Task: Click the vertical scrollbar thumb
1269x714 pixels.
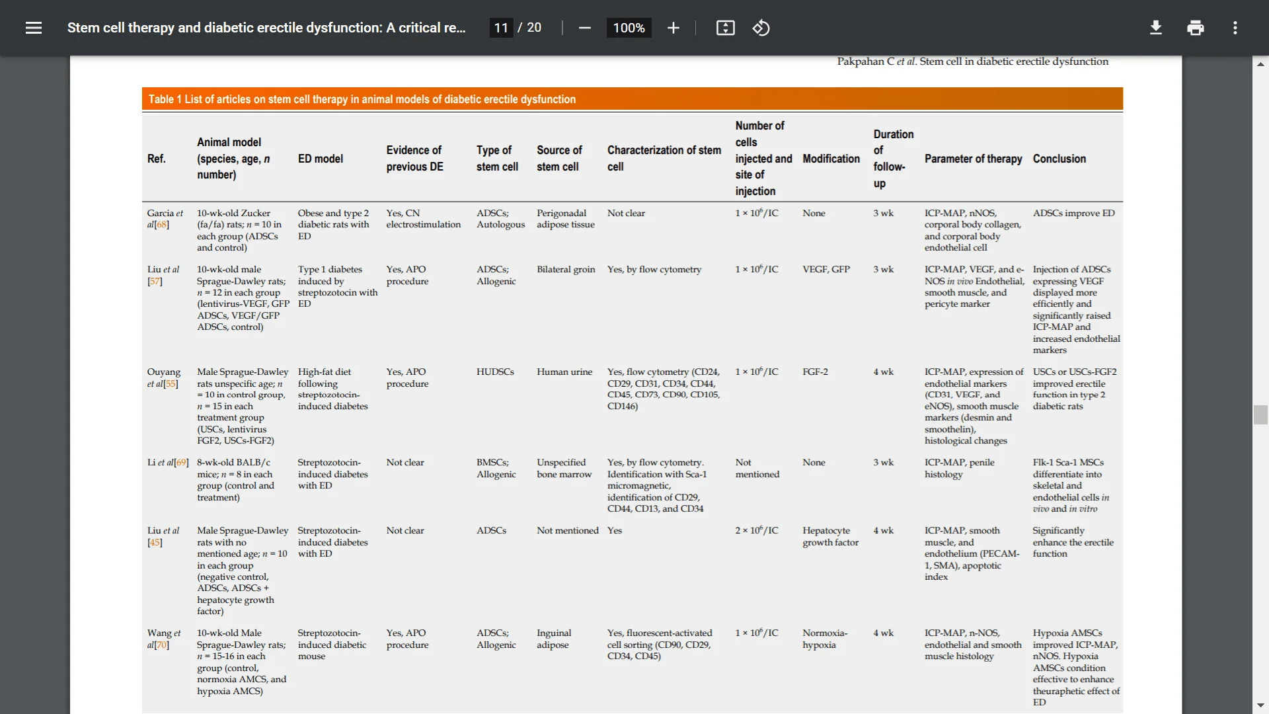Action: pyautogui.click(x=1260, y=415)
